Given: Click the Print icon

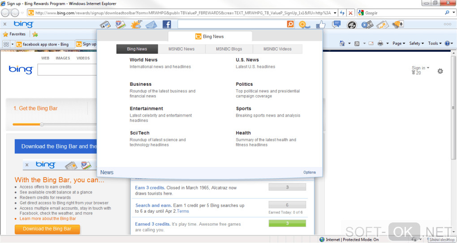Looking at the screenshot, I should coord(380,43).
